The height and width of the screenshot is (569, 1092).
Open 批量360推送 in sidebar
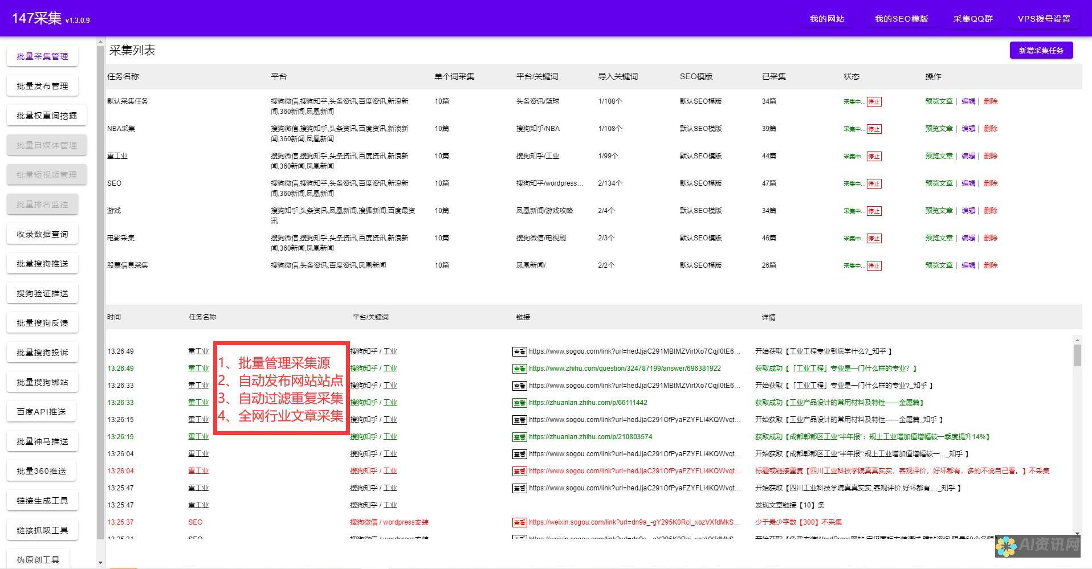(x=42, y=471)
